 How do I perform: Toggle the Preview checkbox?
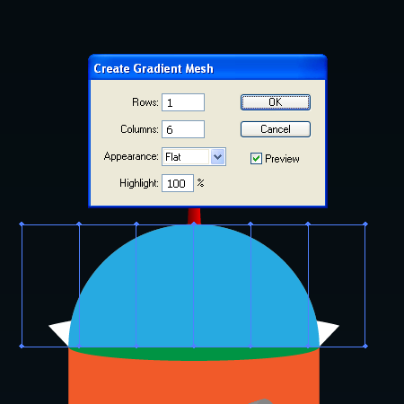point(256,159)
